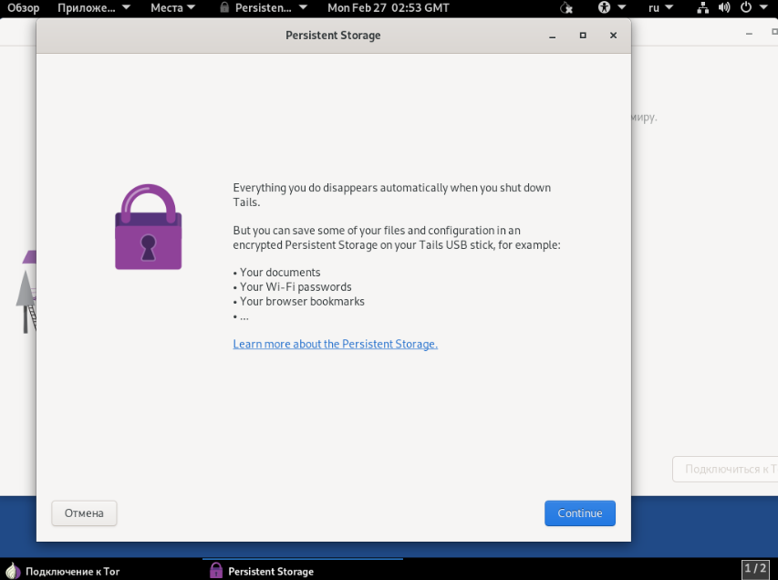Open the accessibility menu icon
The width and height of the screenshot is (778, 580).
click(x=604, y=8)
